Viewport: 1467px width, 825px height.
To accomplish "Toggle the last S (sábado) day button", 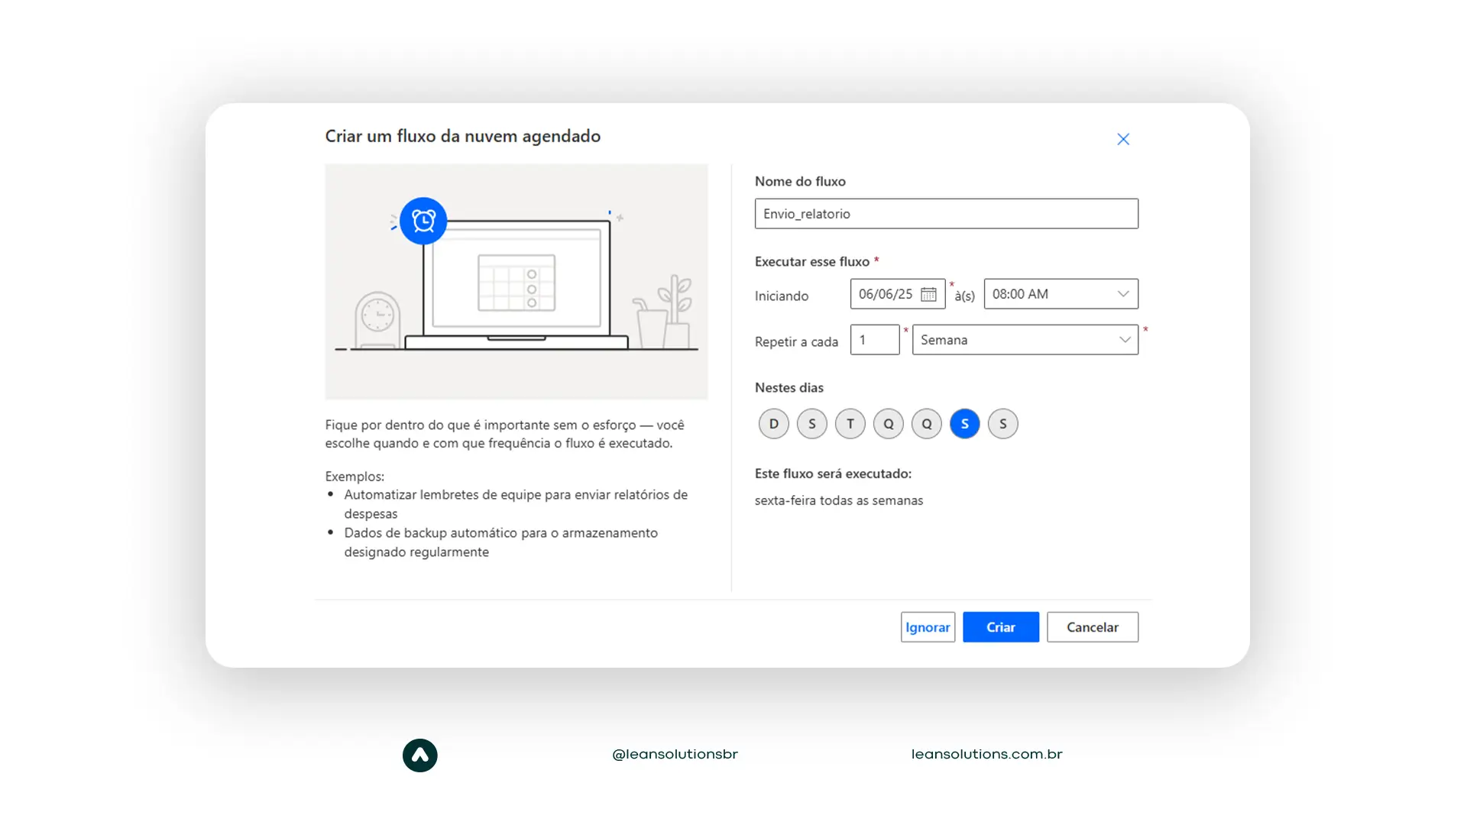I will (1002, 423).
